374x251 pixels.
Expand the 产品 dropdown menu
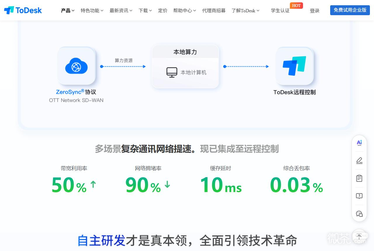[68, 11]
